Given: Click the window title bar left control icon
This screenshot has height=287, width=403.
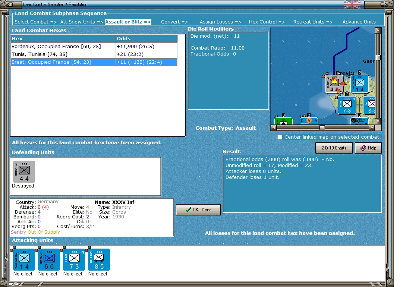Looking at the screenshot, I should coord(10,4).
